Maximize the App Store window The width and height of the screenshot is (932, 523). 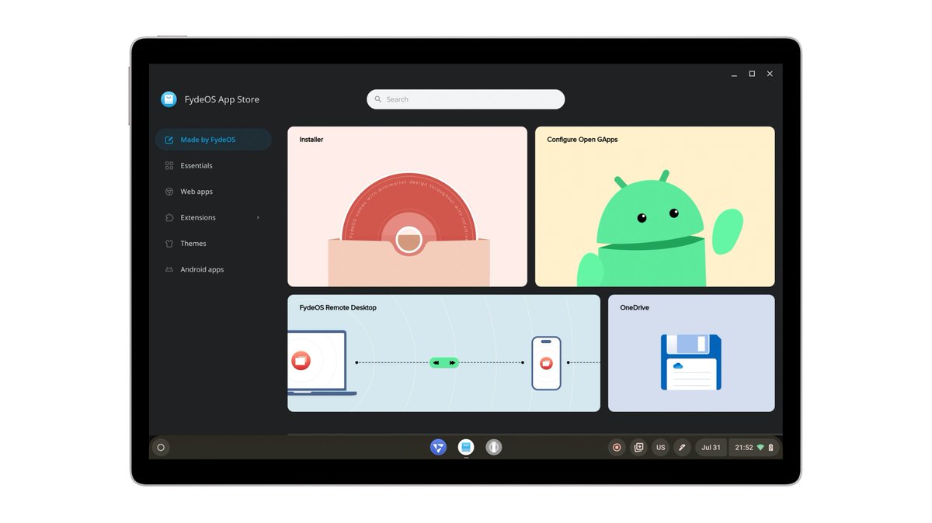click(x=752, y=74)
